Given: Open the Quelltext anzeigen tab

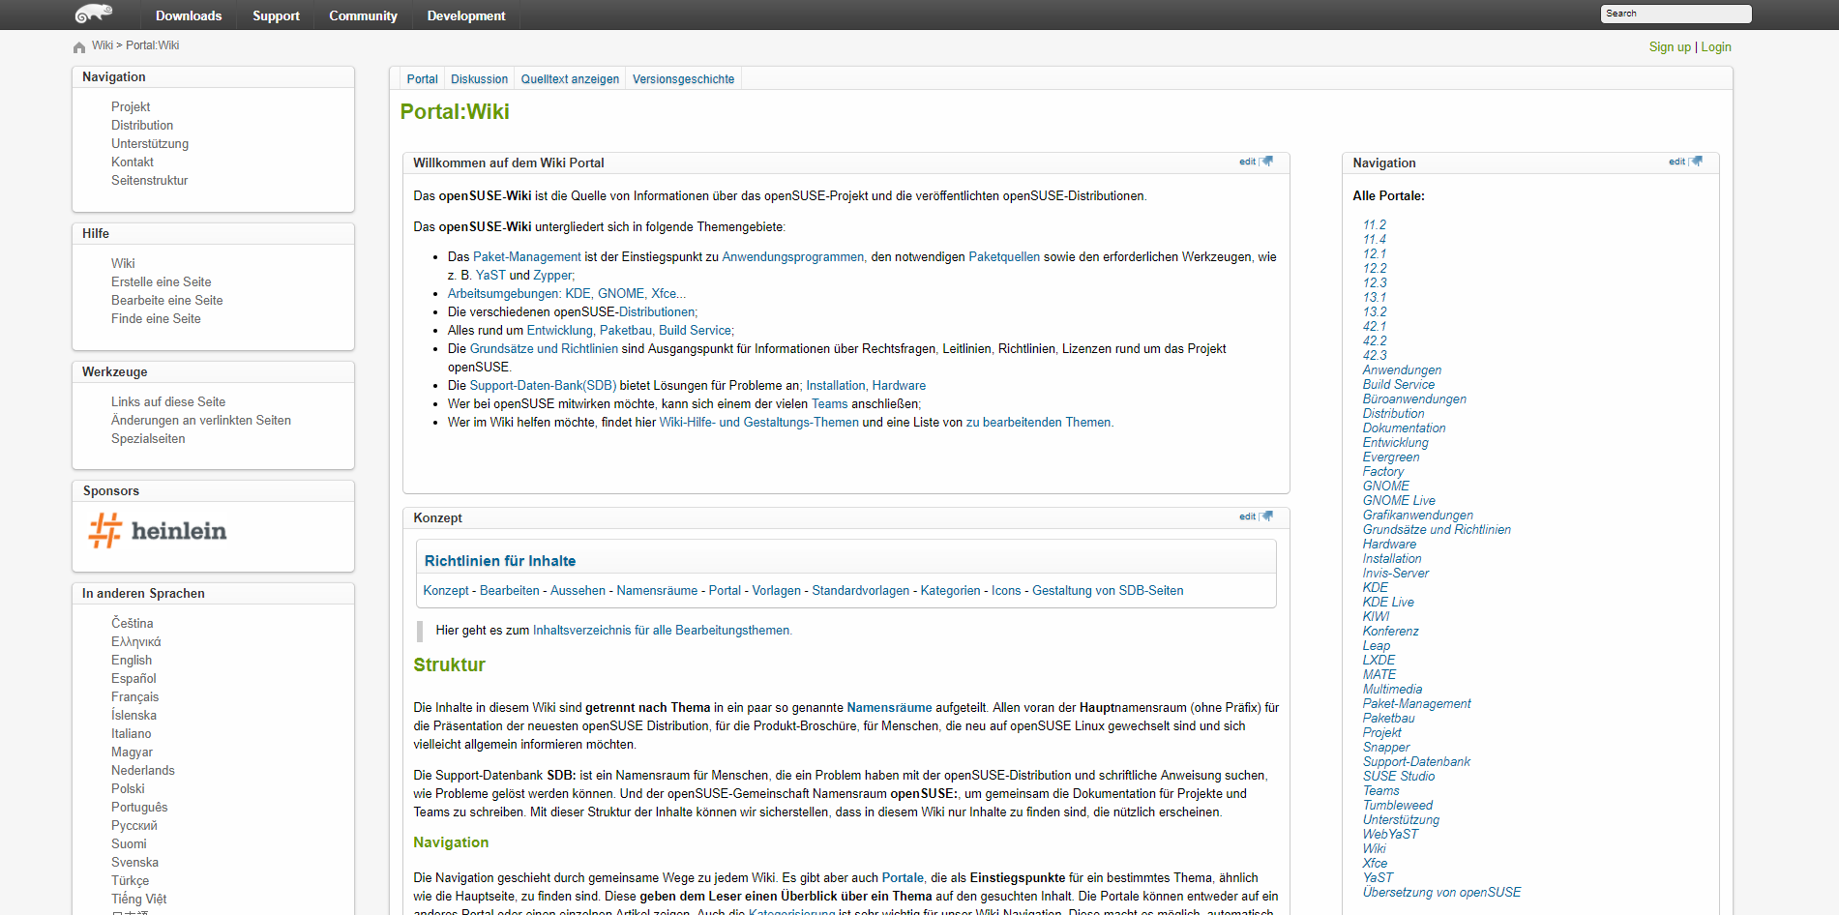Looking at the screenshot, I should [x=570, y=79].
